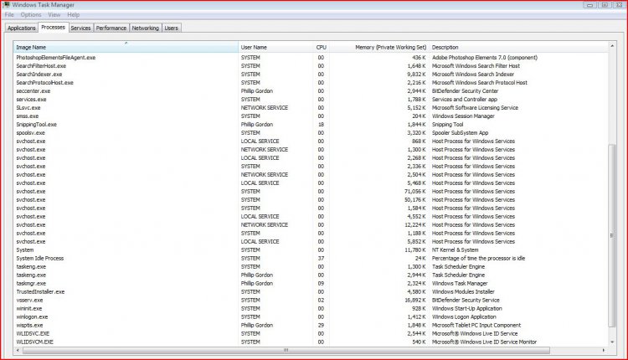
Task: Click the horizontal scrollbar left arrow
Action: point(18,351)
